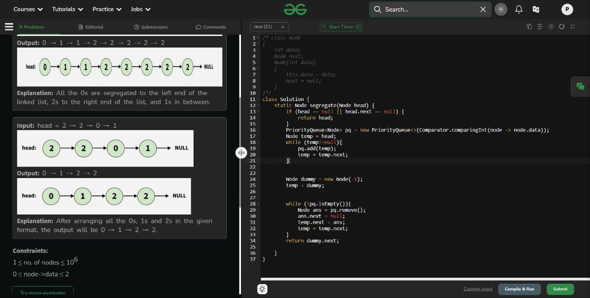The height and width of the screenshot is (298, 590).
Task: Click Compile & Run
Action: (x=520, y=289)
